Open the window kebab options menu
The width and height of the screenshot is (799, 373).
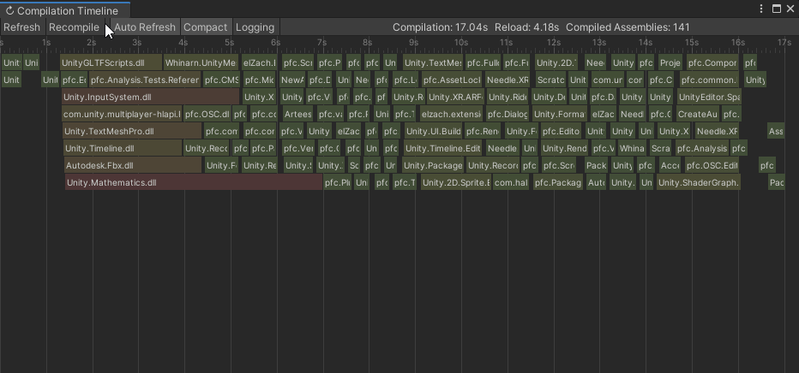[761, 9]
